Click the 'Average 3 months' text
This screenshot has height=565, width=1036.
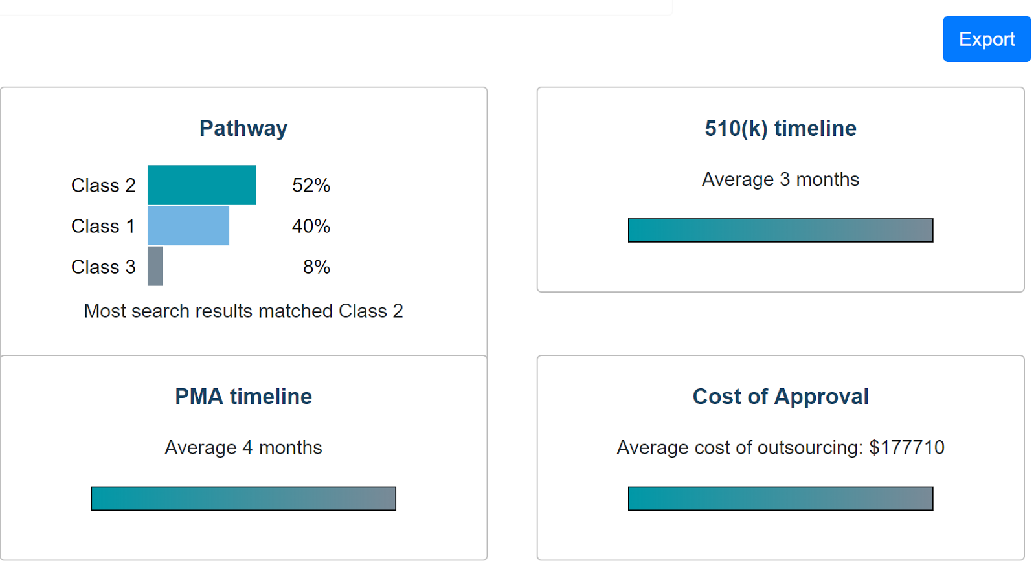coord(780,179)
